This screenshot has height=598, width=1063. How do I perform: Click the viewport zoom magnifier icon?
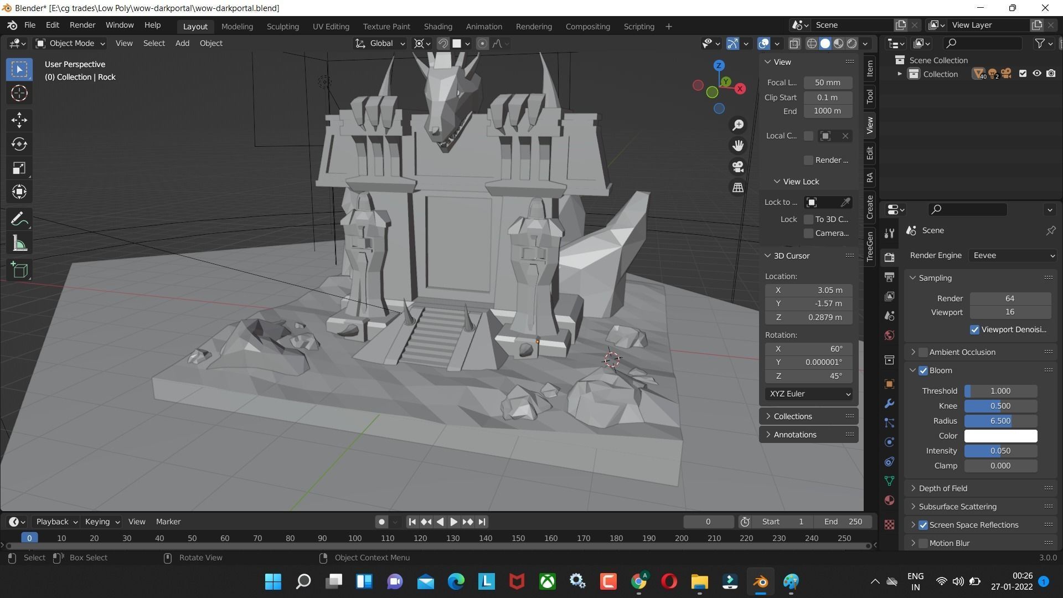[x=737, y=125]
